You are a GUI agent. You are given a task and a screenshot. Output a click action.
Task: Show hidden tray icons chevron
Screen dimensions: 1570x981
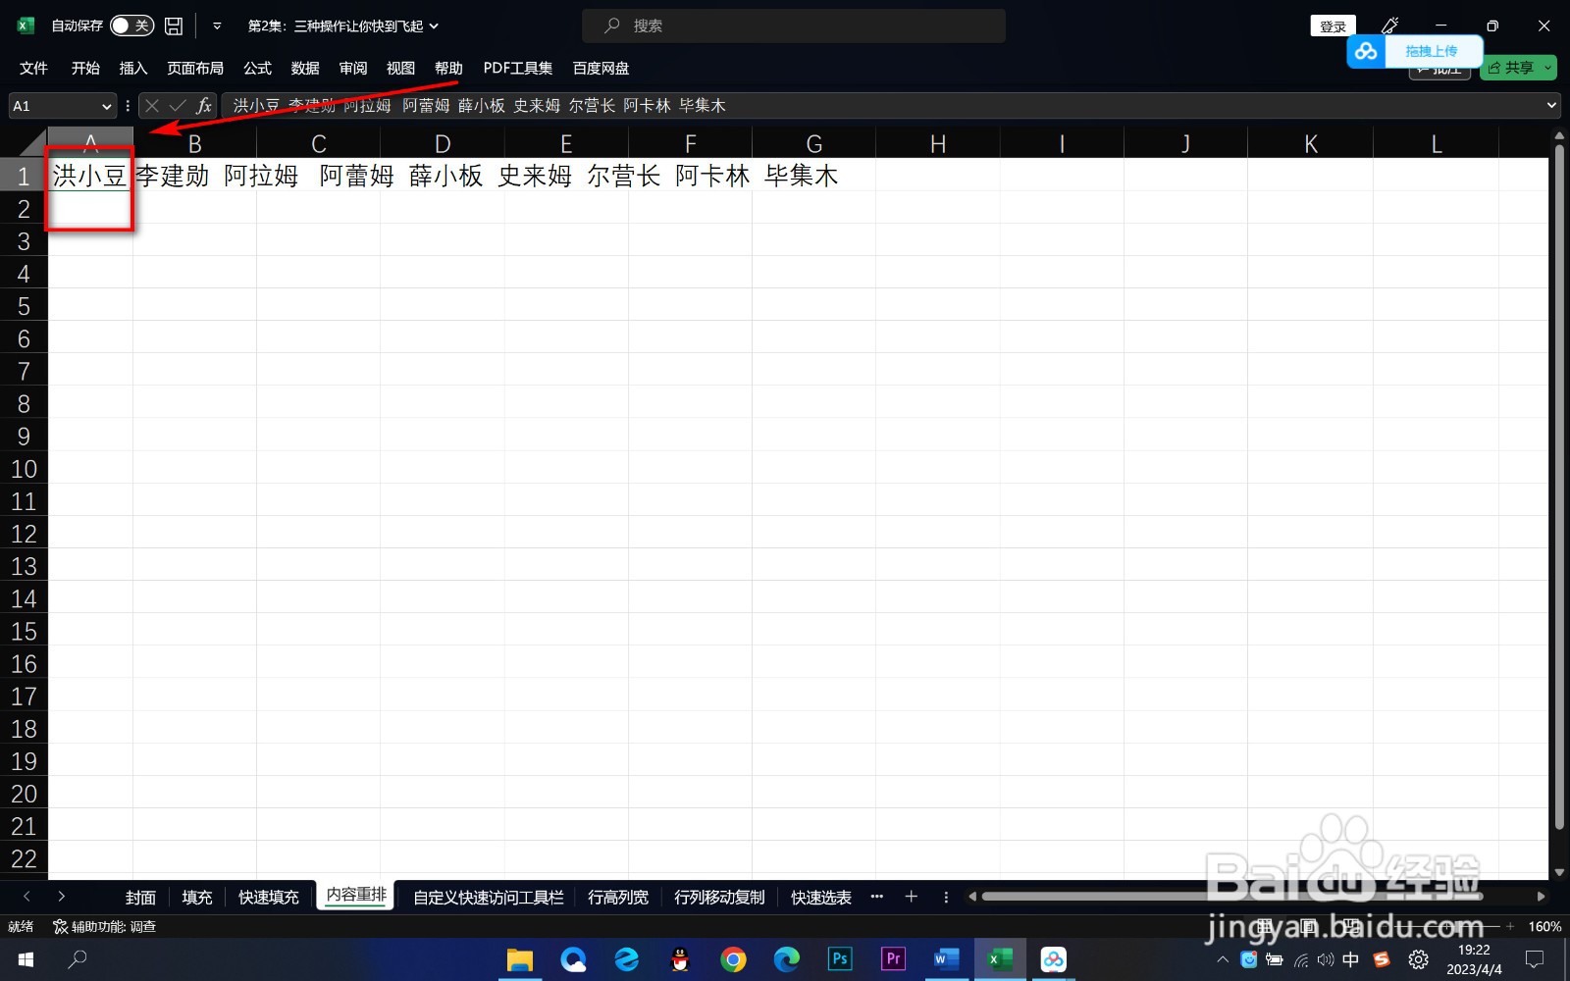1222,959
